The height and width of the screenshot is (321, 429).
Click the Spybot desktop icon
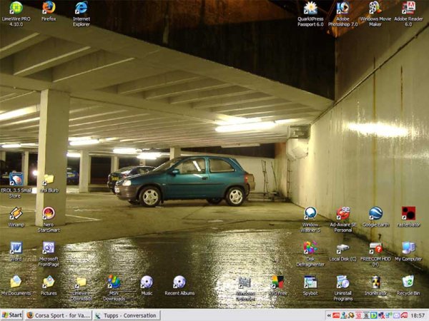[310, 282]
